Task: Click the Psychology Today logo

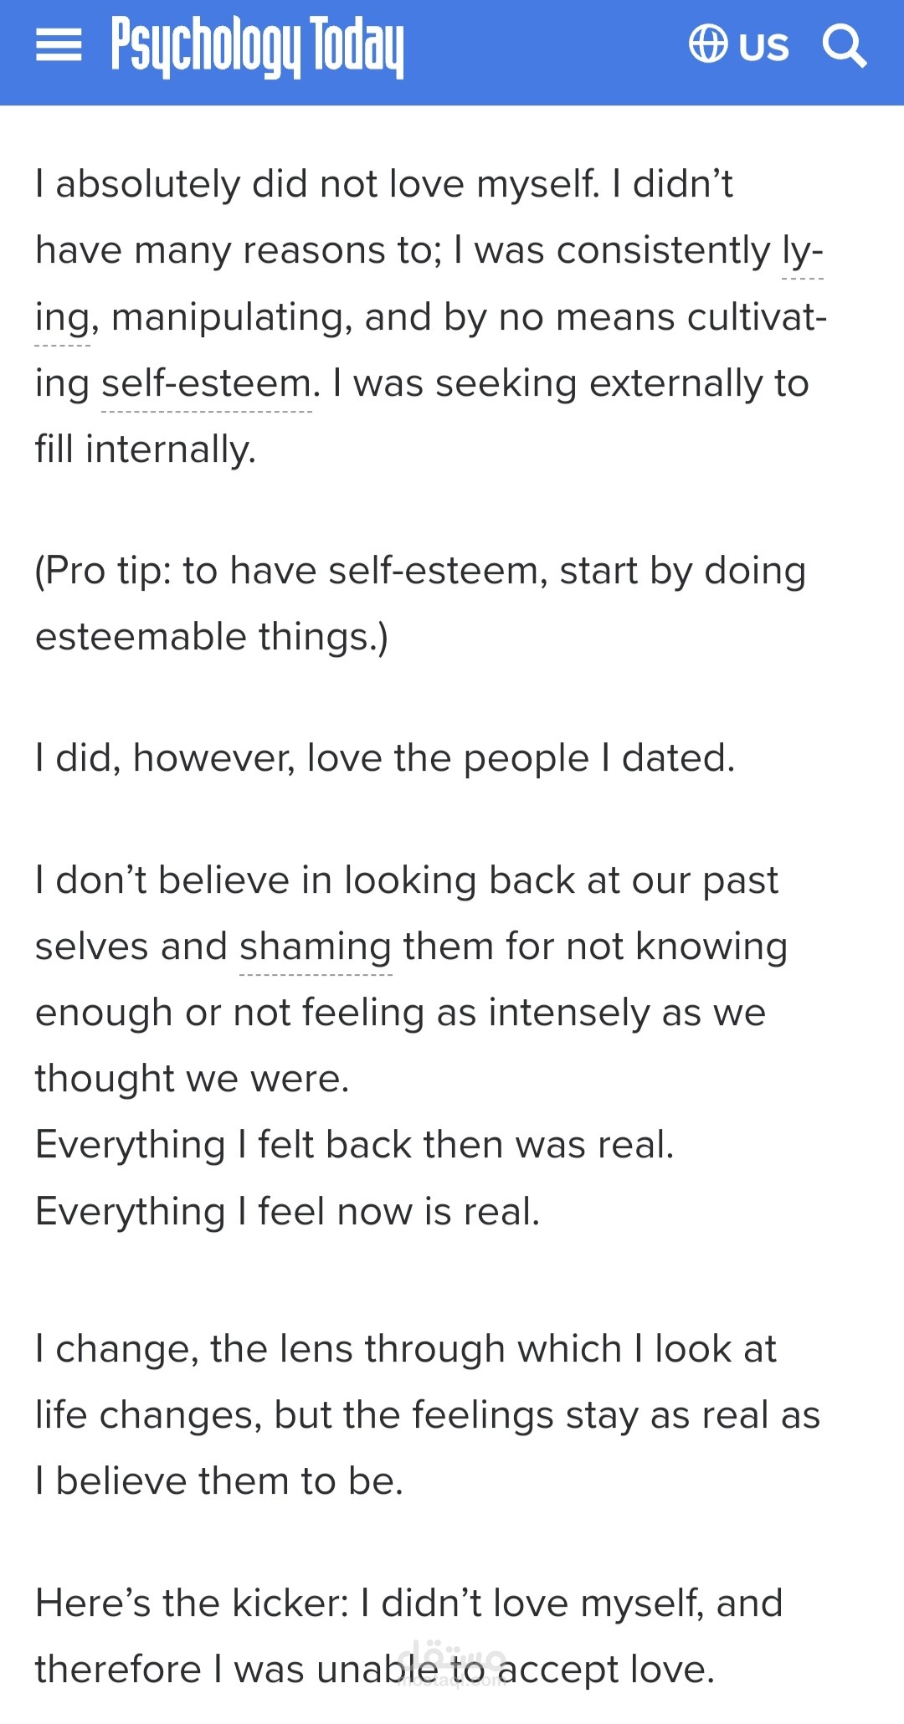Action: tap(257, 47)
